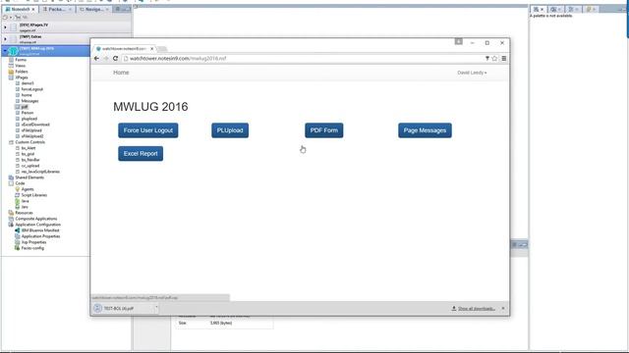Select the Notesin9 applications tab
The height and width of the screenshot is (353, 629).
click(20, 9)
